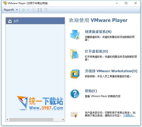
Task: Click the description text 创建新虚拟机，该虚拟机随后将添加到库的顶部
Action: (x=110, y=38)
